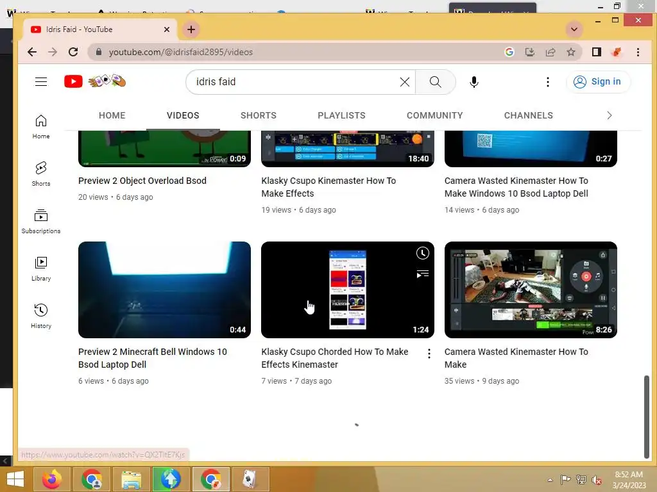Viewport: 657px width, 492px height.
Task: Reload the YouTube page
Action: (73, 52)
